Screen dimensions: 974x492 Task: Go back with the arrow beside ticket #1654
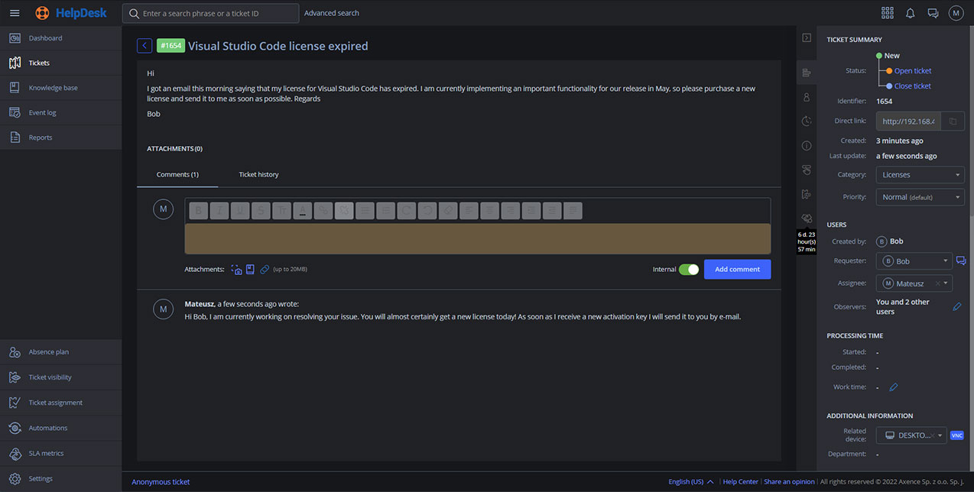(x=144, y=46)
